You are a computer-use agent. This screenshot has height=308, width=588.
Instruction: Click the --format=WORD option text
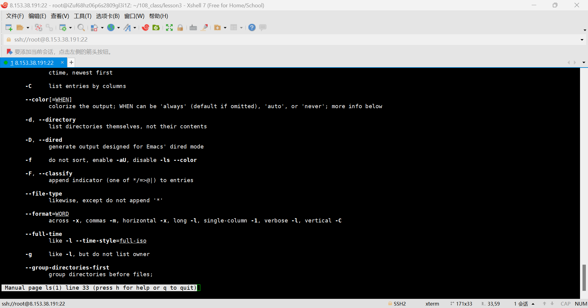click(x=47, y=214)
